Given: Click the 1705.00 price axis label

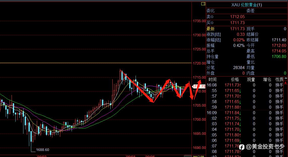Looking at the screenshot, I should (x=199, y=105).
